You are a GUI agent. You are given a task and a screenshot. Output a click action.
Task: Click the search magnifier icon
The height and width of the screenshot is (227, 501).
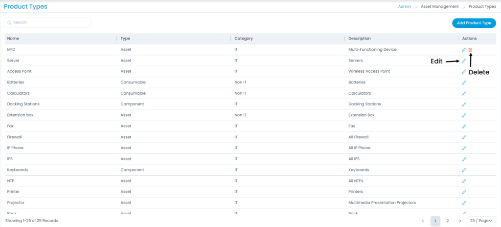pos(9,22)
